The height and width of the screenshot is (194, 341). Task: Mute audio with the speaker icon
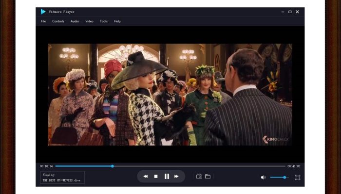click(263, 178)
